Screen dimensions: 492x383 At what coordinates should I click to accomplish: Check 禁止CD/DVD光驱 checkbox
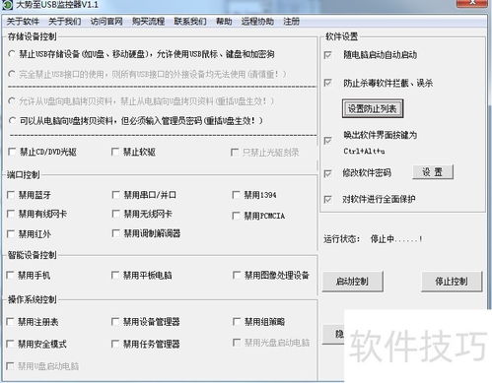point(12,152)
